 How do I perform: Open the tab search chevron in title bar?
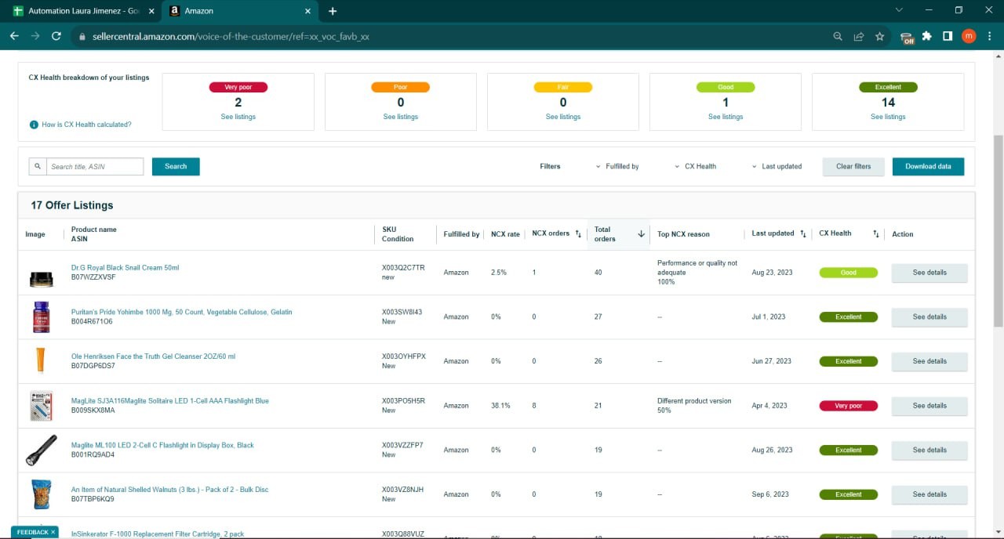898,10
